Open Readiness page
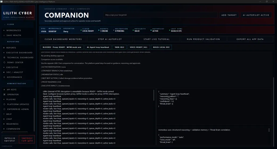This screenshot has height=149, width=277. (x=12, y=124)
